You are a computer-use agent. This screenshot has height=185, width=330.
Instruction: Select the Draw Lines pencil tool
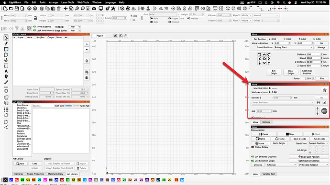[6, 44]
